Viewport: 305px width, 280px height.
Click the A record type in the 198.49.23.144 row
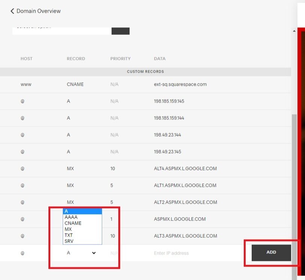point(68,135)
